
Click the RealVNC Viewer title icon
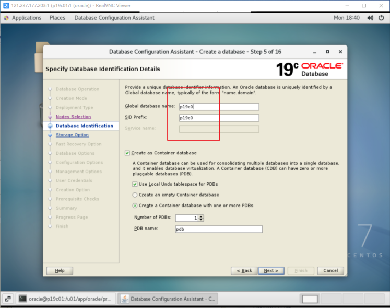6,5
